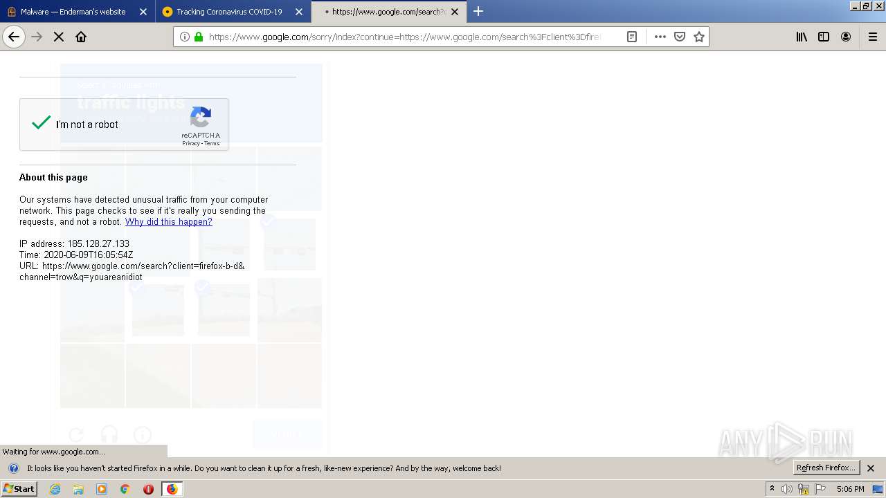The height and width of the screenshot is (498, 886).
Task: Select the IP address 185.128.27.133 line
Action: 74,244
